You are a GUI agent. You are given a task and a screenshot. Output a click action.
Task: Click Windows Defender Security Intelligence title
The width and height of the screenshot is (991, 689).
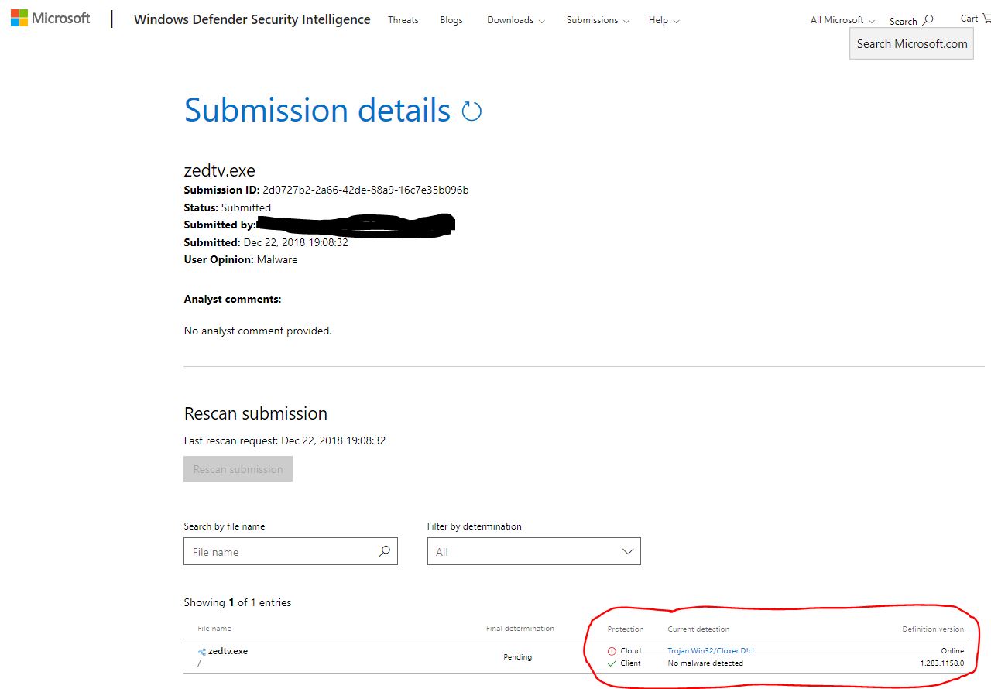coord(252,19)
